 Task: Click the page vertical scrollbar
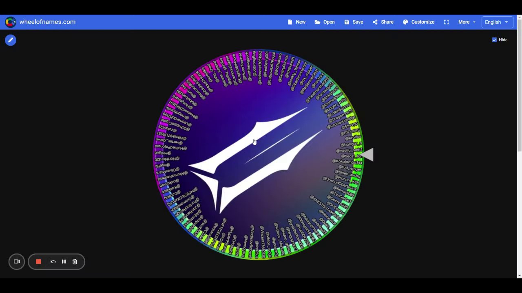pos(519,86)
